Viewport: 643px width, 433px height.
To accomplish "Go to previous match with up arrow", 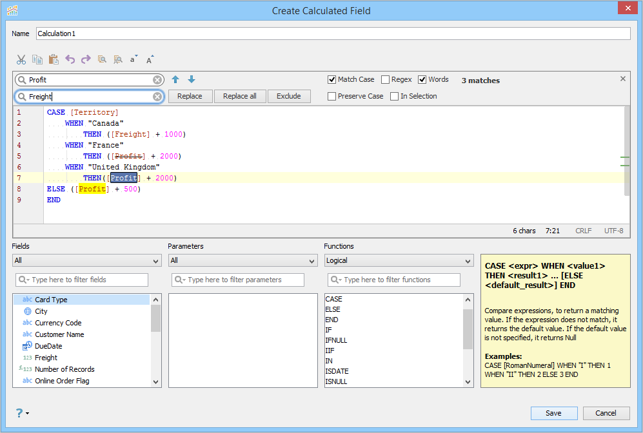I will (175, 79).
